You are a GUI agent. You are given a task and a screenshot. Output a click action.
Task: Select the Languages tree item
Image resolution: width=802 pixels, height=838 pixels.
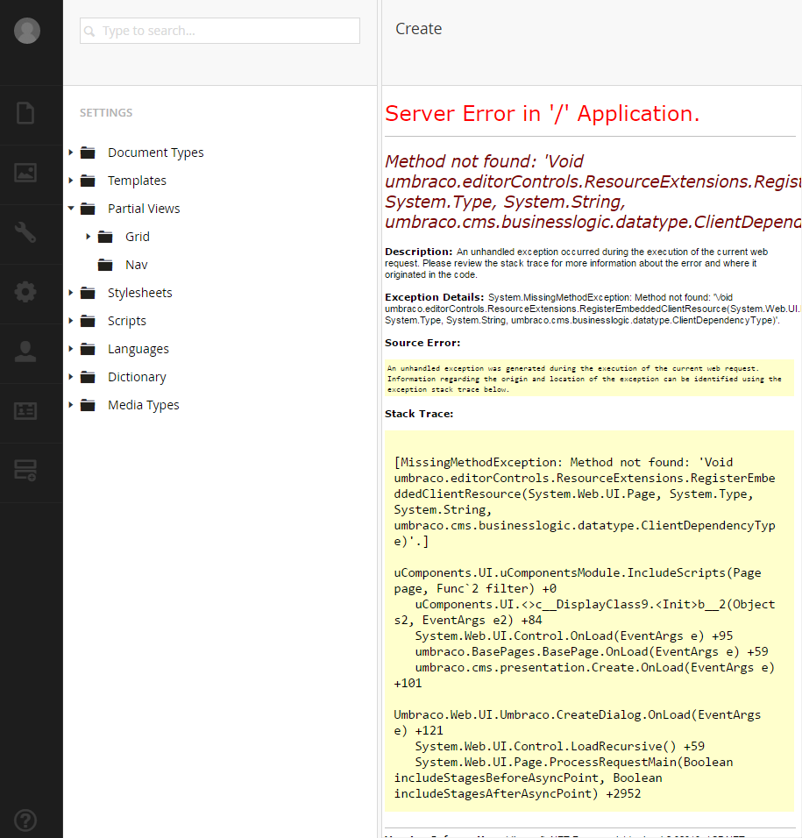[x=138, y=349]
